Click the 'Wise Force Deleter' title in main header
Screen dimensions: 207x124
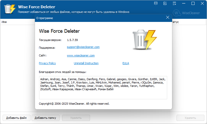pos(36,7)
